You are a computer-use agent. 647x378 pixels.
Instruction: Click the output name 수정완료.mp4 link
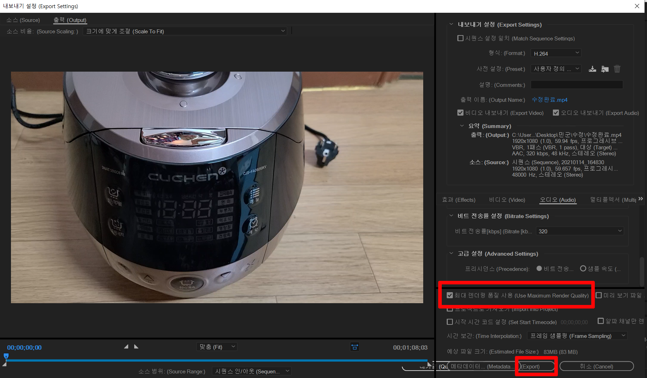tap(549, 100)
